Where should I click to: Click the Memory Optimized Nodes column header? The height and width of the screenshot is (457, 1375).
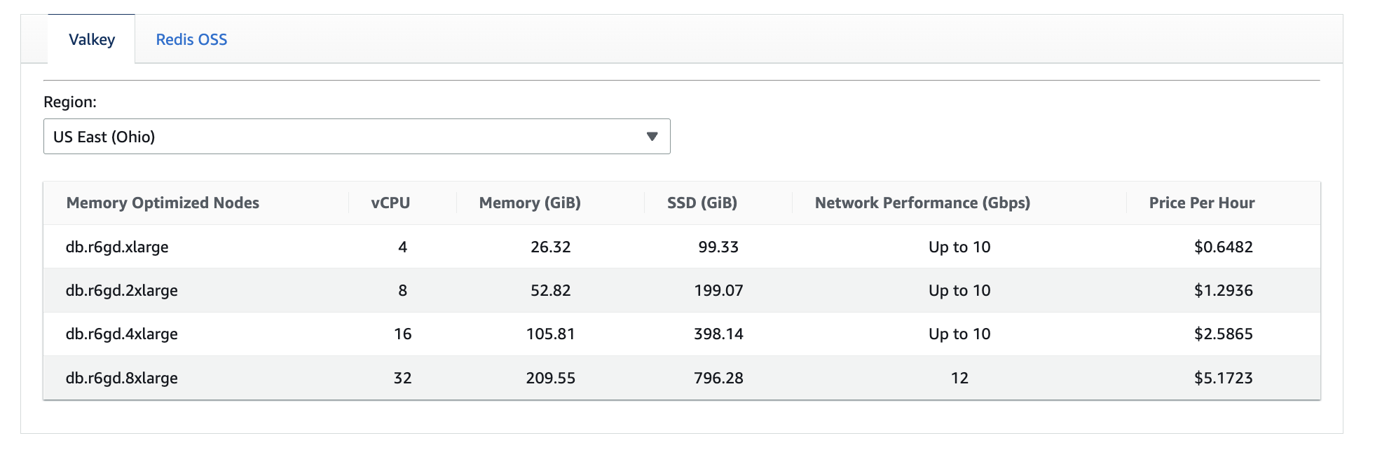[163, 203]
